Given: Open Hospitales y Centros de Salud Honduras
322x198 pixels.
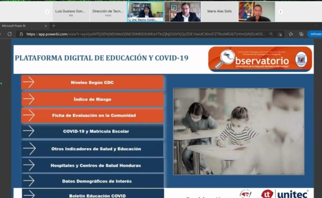Looking at the screenshot, I should 92,165.
